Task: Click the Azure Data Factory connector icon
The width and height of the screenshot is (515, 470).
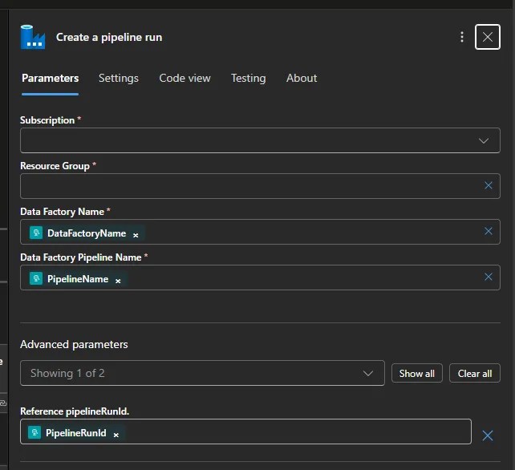Action: [33, 37]
